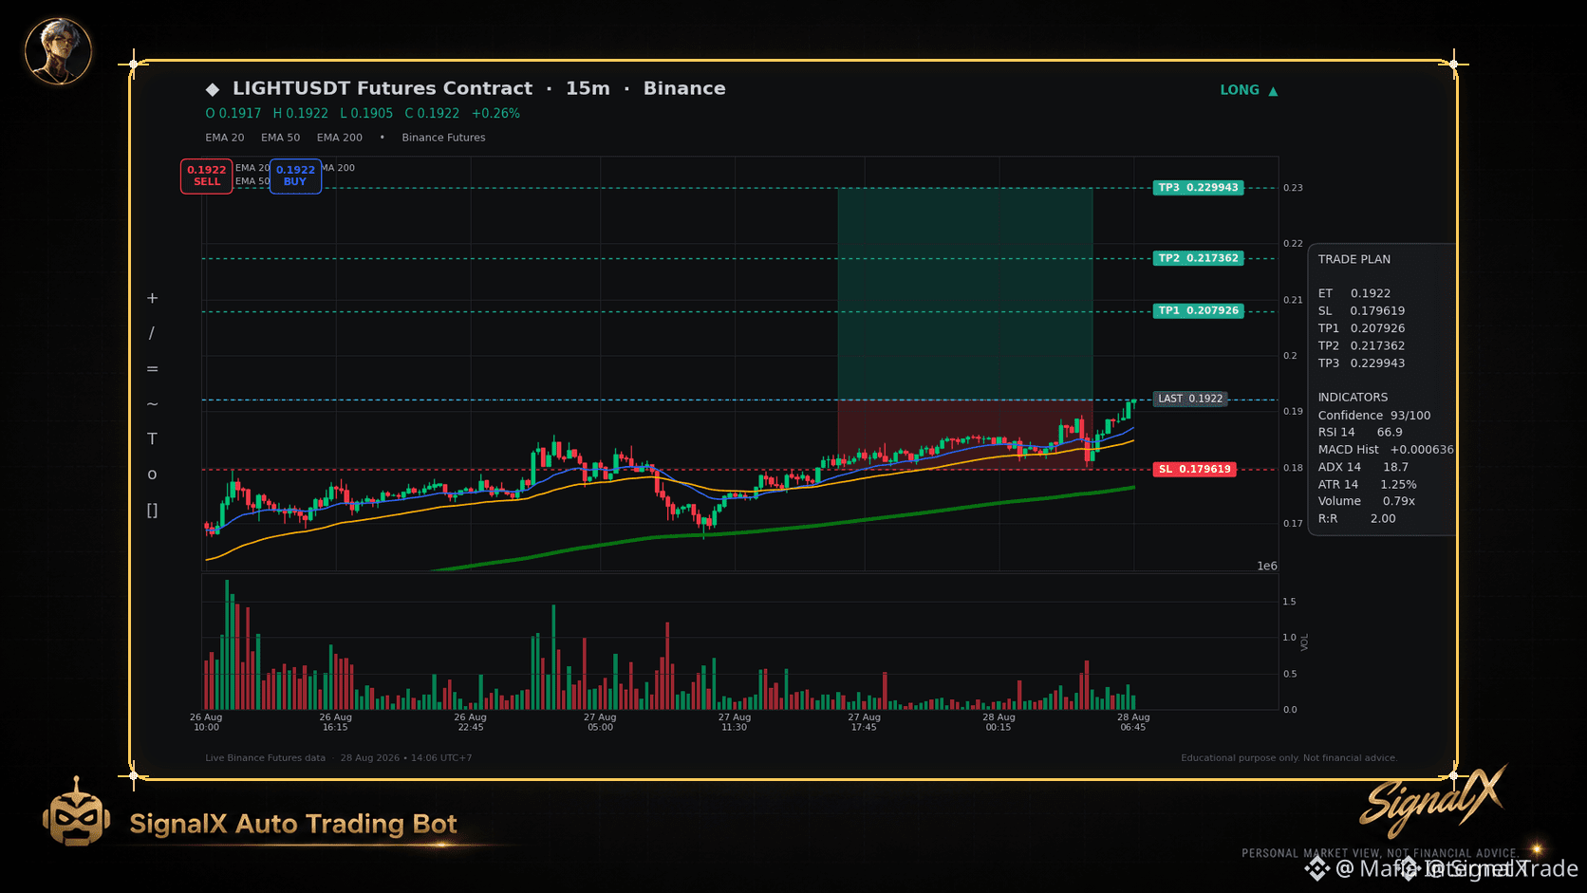Click the SL row in Trade Plan panel
Screen dimensions: 1587x893
tap(1361, 310)
